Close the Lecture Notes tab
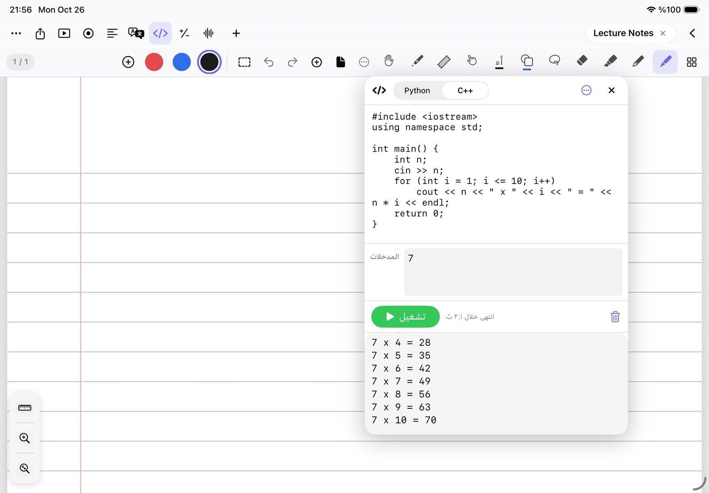Screen dimensions: 709x493 tap(663, 33)
